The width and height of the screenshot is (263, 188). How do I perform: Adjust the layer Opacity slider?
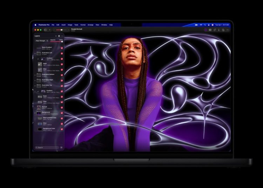click(56, 41)
